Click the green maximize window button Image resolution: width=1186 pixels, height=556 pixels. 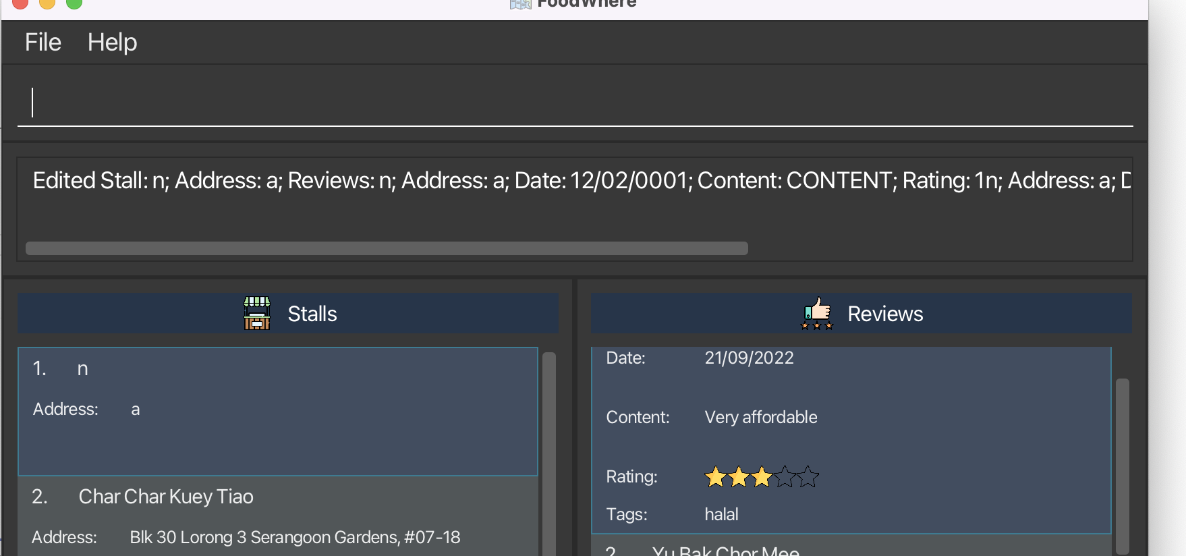pos(74,3)
